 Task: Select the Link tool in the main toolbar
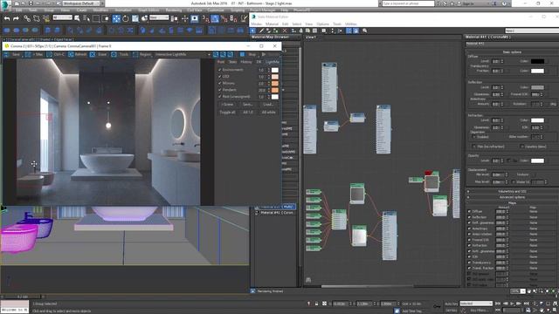(27, 18)
